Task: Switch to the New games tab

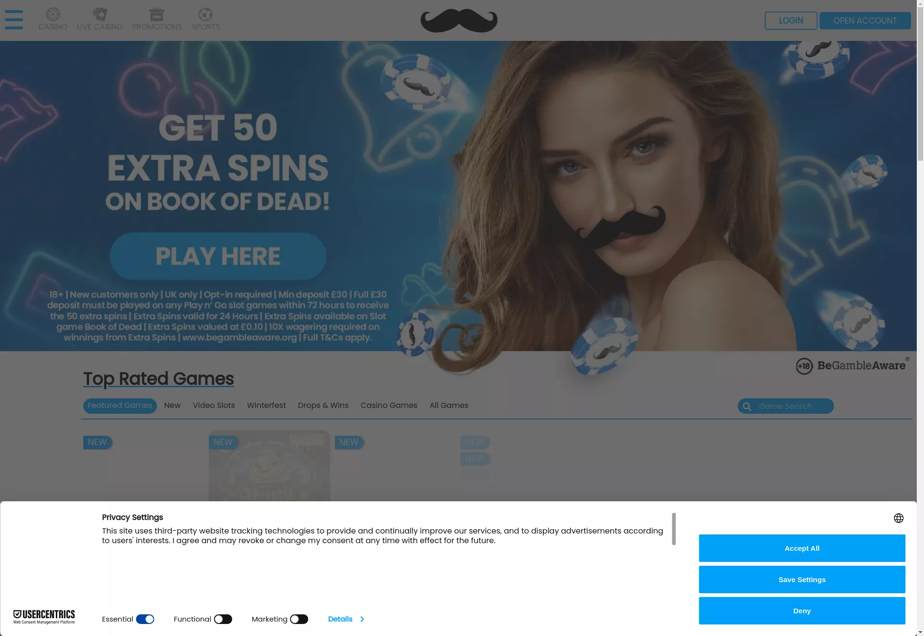Action: coord(172,406)
